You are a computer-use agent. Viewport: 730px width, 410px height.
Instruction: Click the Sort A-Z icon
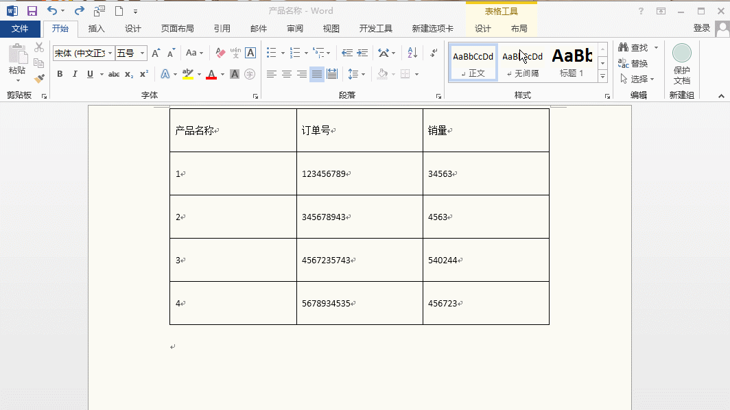[412, 53]
